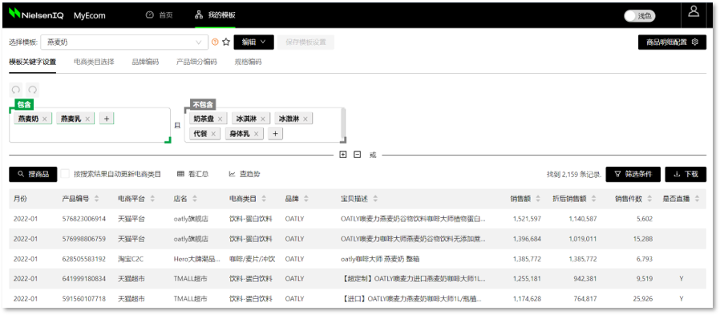Remove the 燕麦奶 keyword tag
The image size is (720, 315).
pyautogui.click(x=45, y=119)
